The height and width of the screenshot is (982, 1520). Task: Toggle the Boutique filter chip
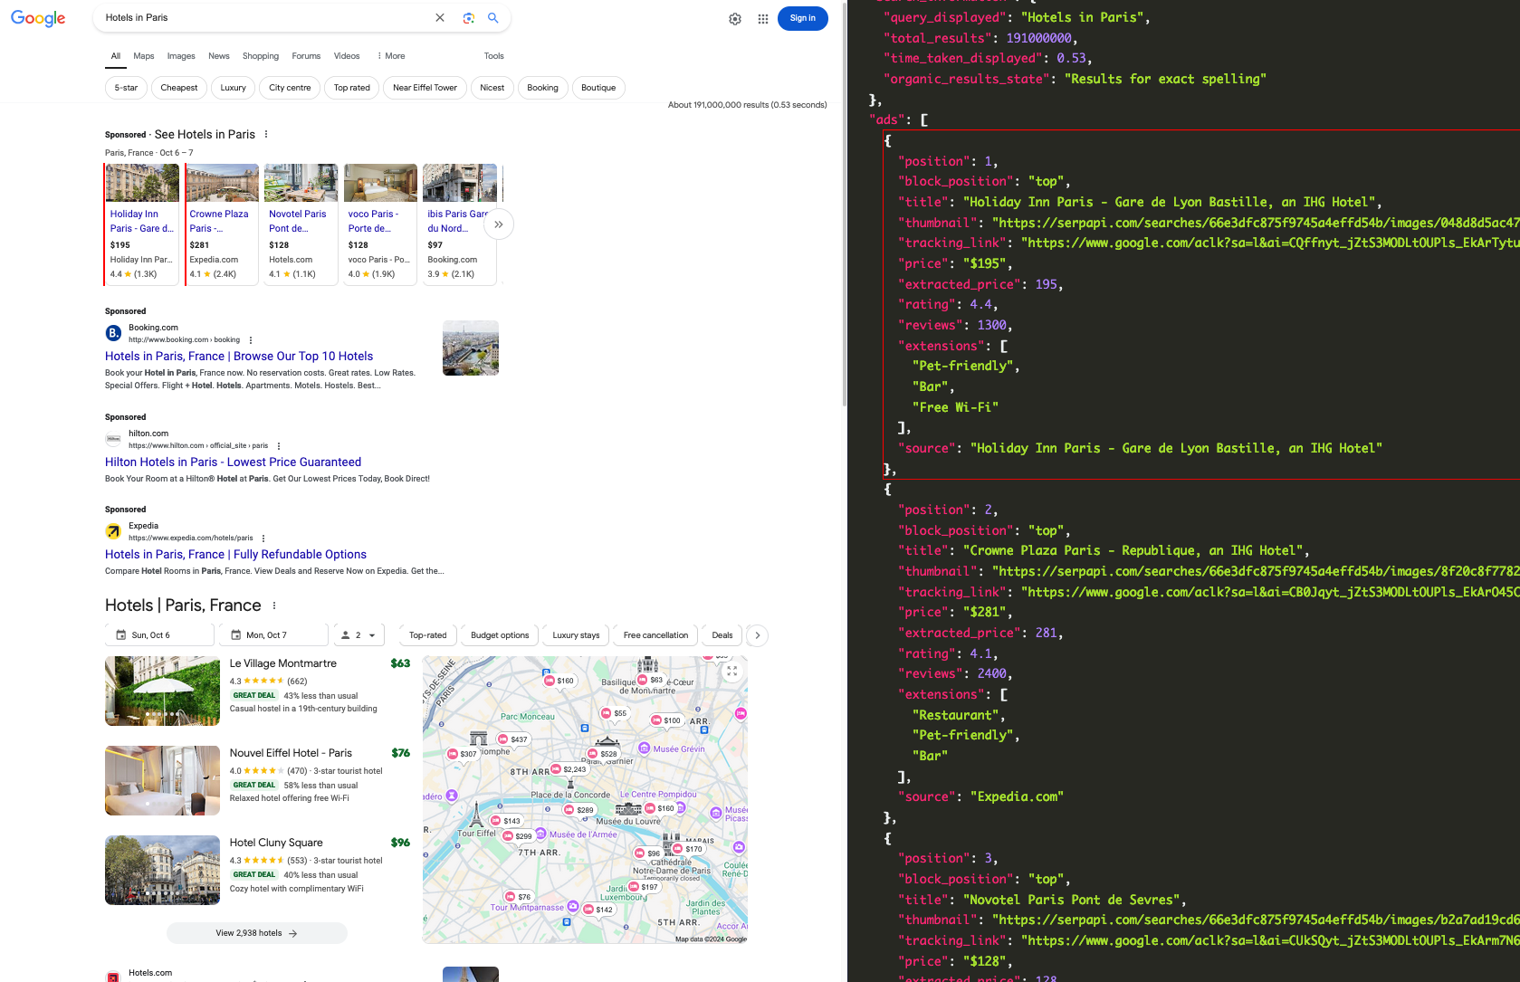click(598, 88)
